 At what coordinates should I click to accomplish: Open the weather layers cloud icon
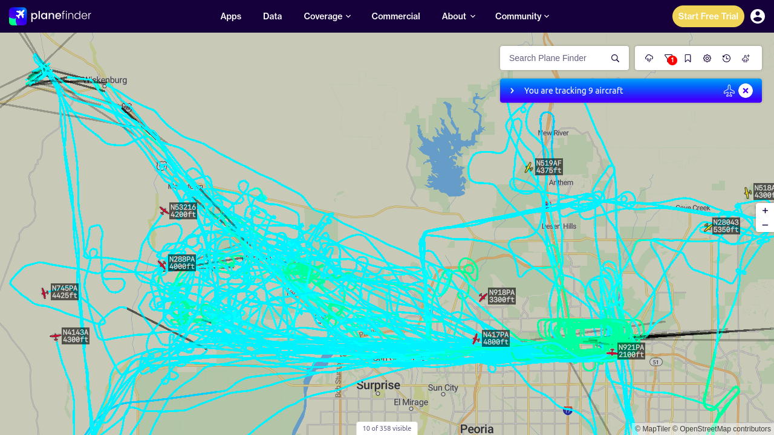pos(649,58)
